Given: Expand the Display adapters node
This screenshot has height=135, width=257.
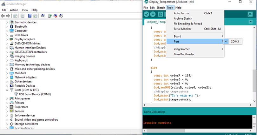Looking at the screenshot, I should click(7, 39).
